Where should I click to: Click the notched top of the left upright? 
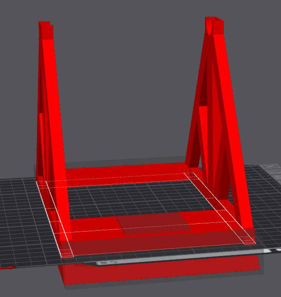pos(46,30)
